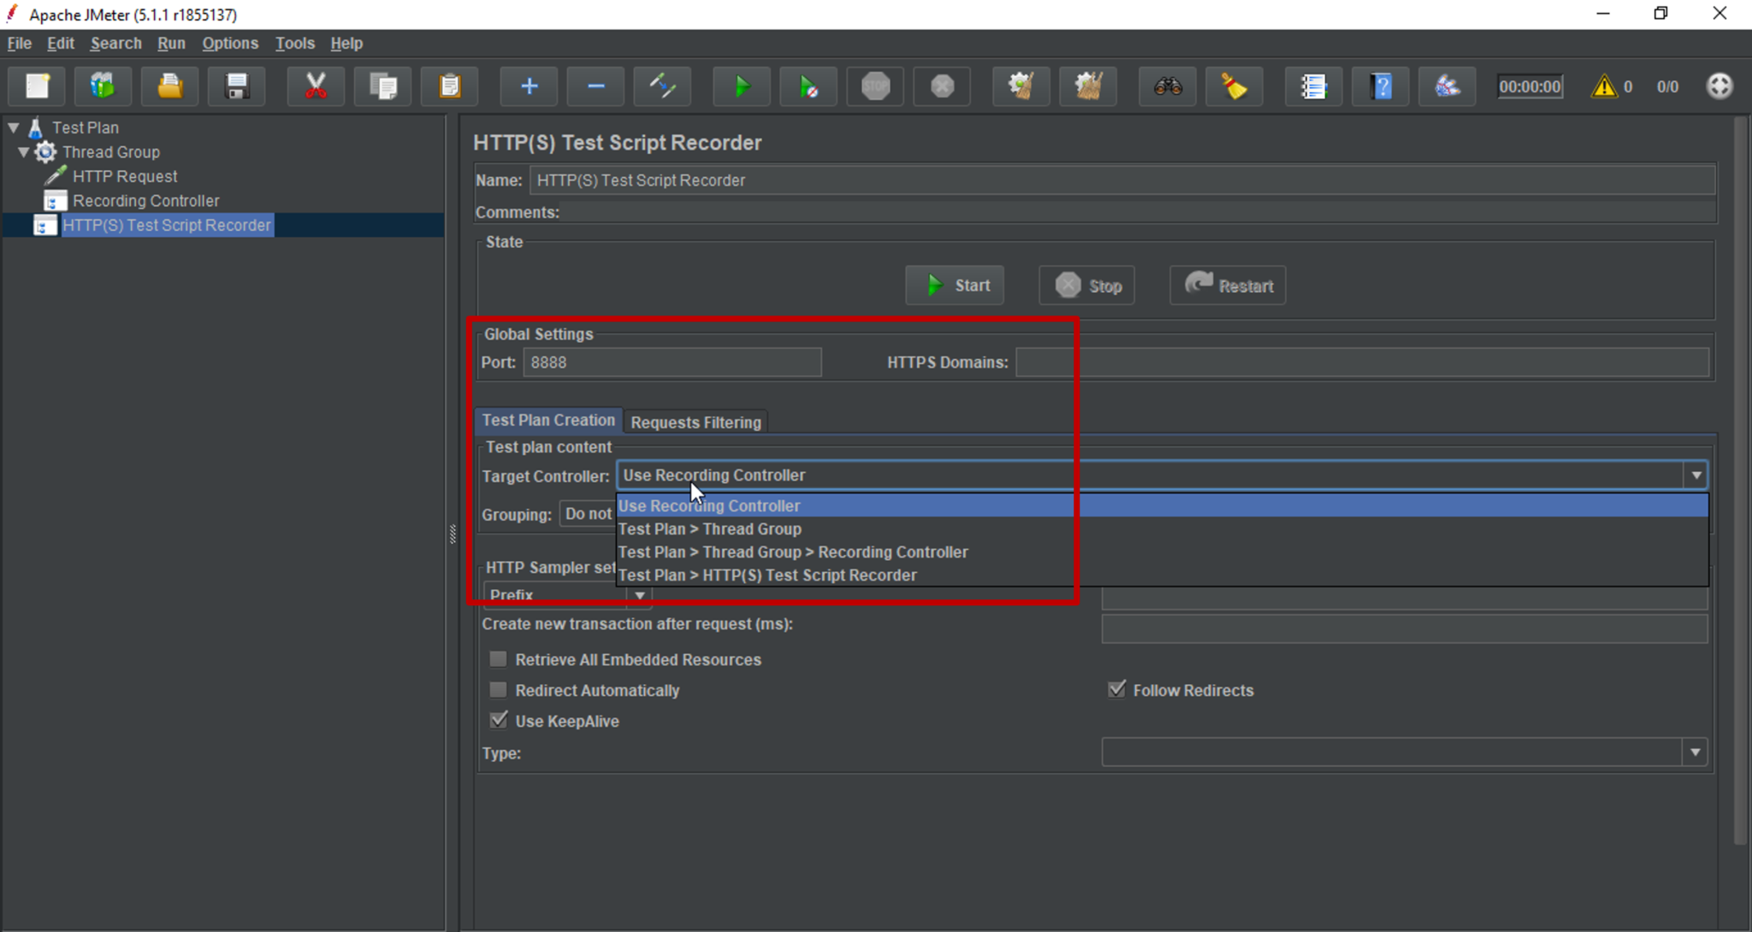1752x932 pixels.
Task: Uncheck Use KeepAlive option
Action: tap(498, 720)
